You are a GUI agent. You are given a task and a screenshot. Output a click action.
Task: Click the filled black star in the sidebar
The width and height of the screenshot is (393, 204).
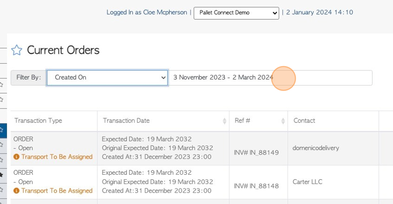pos(2,175)
